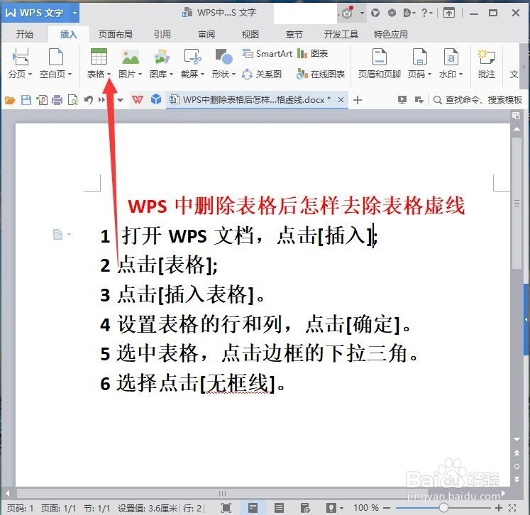Click the zoom slider handle

click(x=444, y=507)
